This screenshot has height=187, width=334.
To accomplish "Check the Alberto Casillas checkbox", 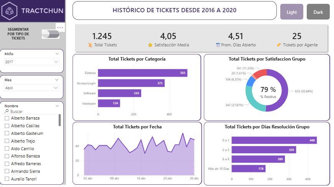I will (x=7, y=126).
